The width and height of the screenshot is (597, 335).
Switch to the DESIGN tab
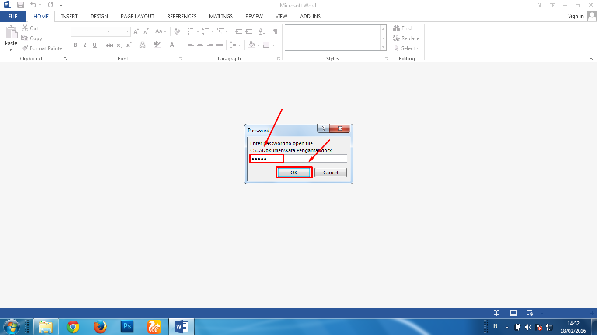coord(99,17)
